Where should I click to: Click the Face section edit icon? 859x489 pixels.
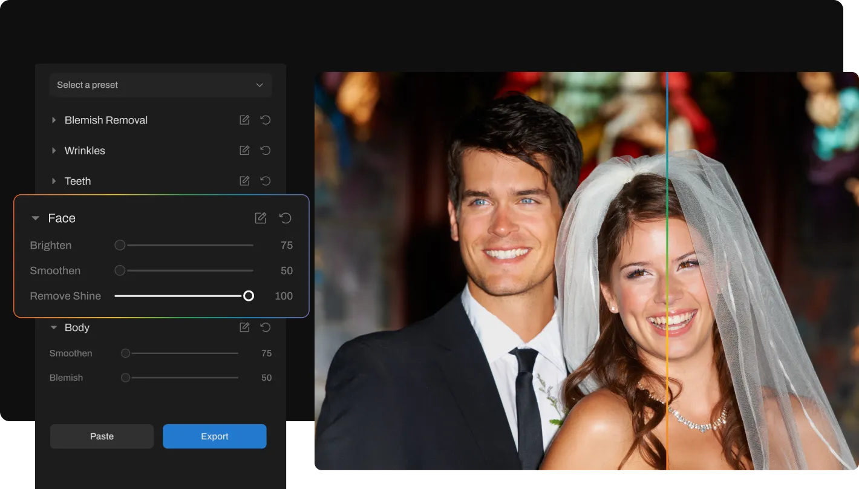(x=261, y=218)
